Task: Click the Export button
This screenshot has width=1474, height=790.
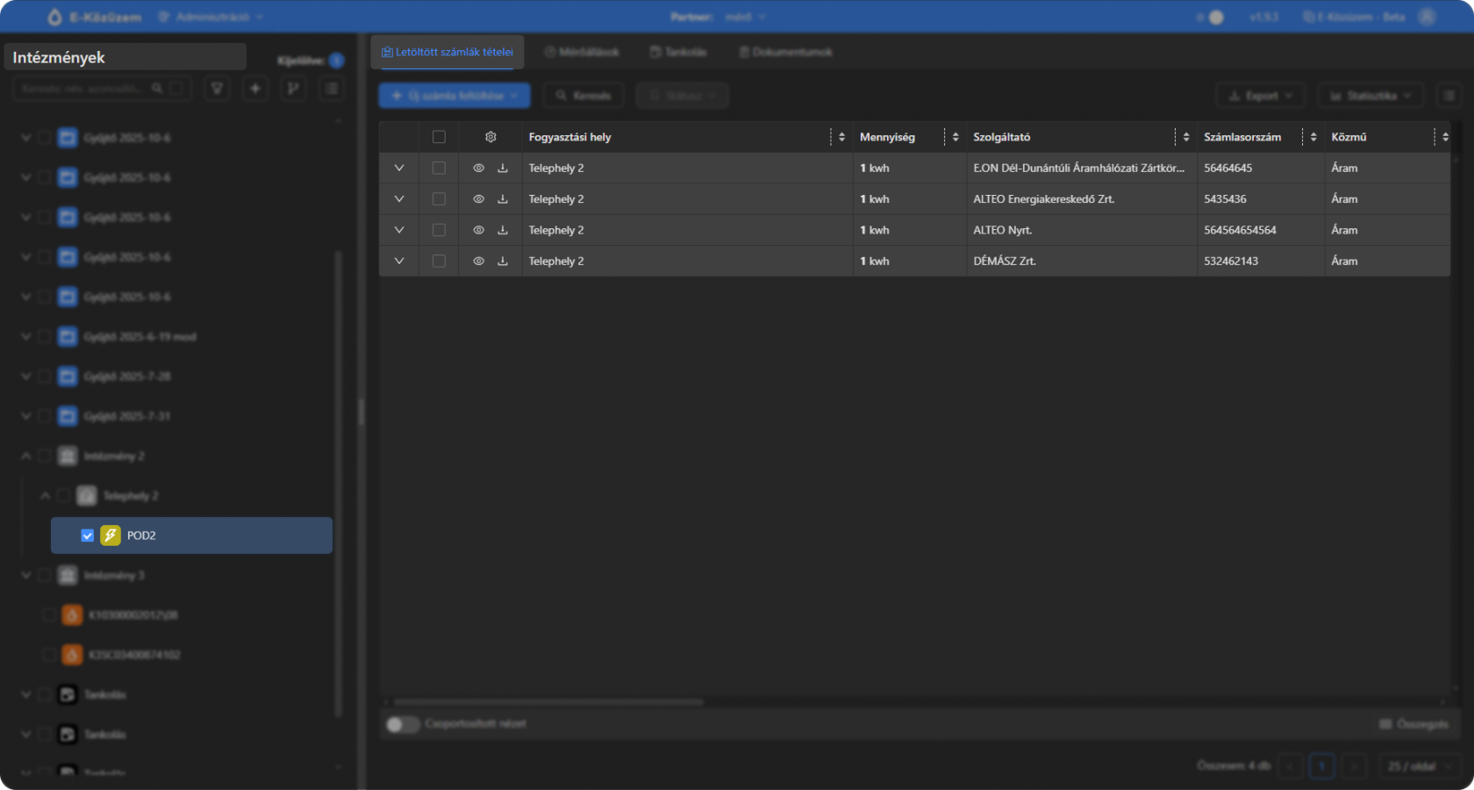Action: coord(1260,96)
